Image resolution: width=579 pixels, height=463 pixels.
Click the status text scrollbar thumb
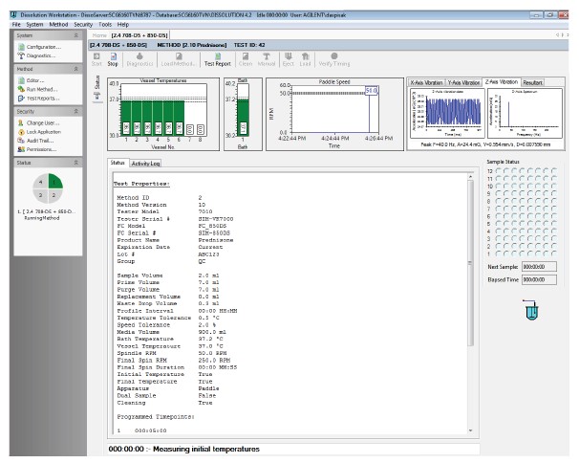point(470,262)
